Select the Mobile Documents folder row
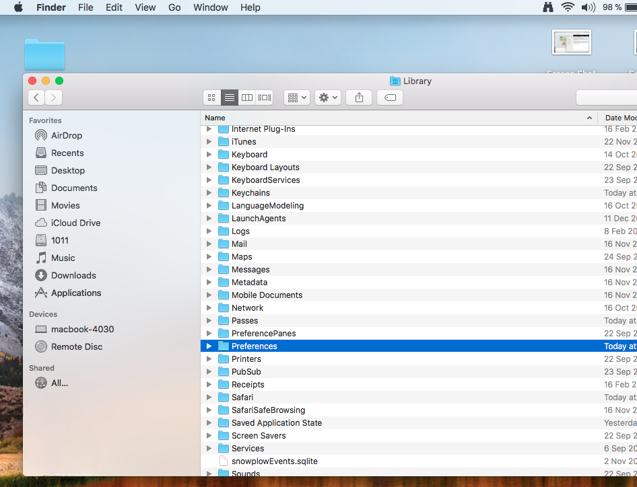 (x=419, y=295)
